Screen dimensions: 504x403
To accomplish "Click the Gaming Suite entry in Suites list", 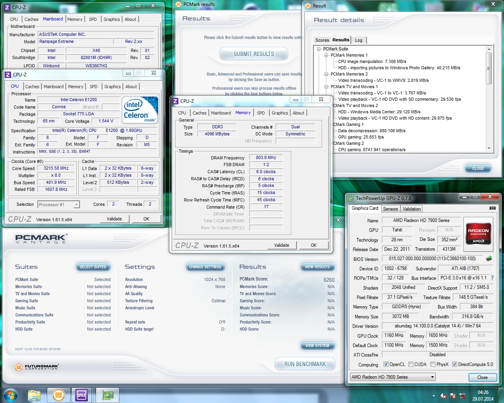I will pyautogui.click(x=27, y=301).
